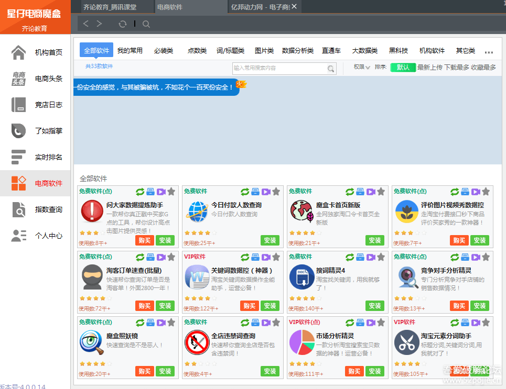Click the 评价图片视频秀数据控 app icon
Viewport: 506px width, 389px height.
coord(406,212)
